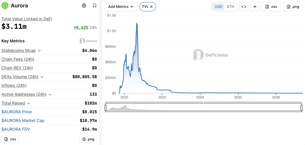This screenshot has height=145, width=305.
Task: Click the plus icon next to embed
Action: [x=255, y=7]
